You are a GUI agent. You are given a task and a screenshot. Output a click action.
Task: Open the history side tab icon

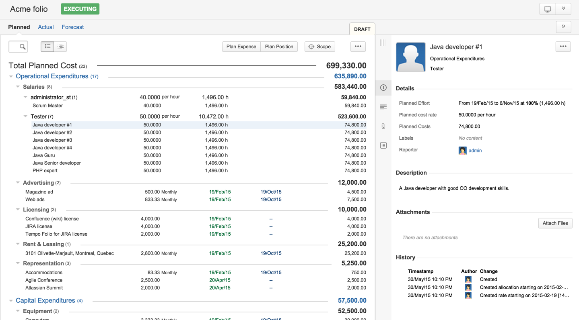[383, 145]
